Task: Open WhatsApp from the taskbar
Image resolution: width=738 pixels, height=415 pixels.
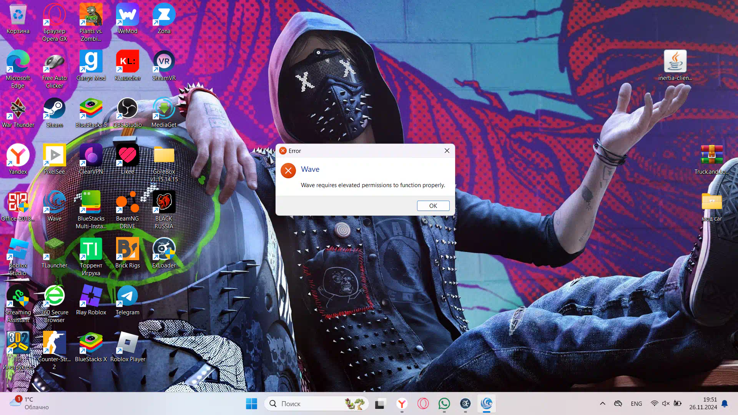Action: pyautogui.click(x=444, y=403)
